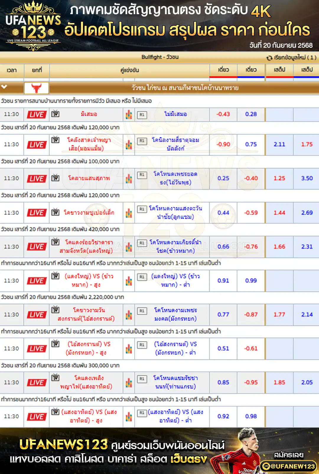Select the เดี่ยว header with blue underline

point(251,70)
